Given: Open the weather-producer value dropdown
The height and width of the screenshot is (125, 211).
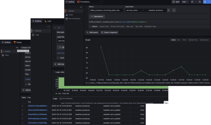Looking at the screenshot, I should point(157,10).
